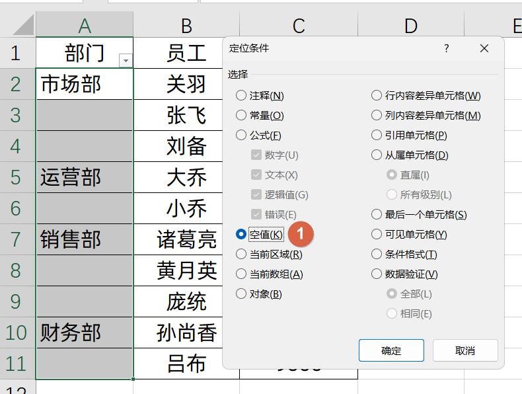Click the 刘备 cell
The height and width of the screenshot is (394, 522).
pyautogui.click(x=178, y=146)
